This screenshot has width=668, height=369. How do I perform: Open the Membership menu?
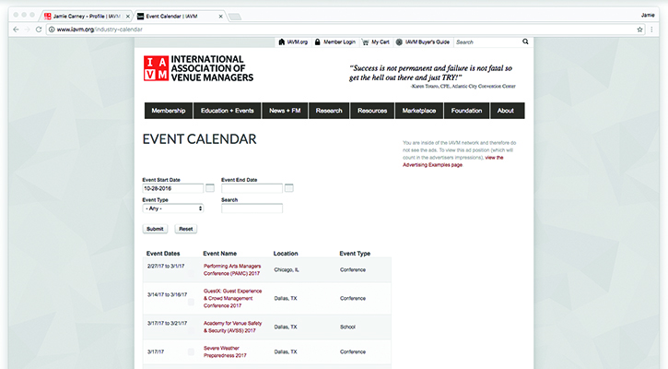click(x=169, y=111)
